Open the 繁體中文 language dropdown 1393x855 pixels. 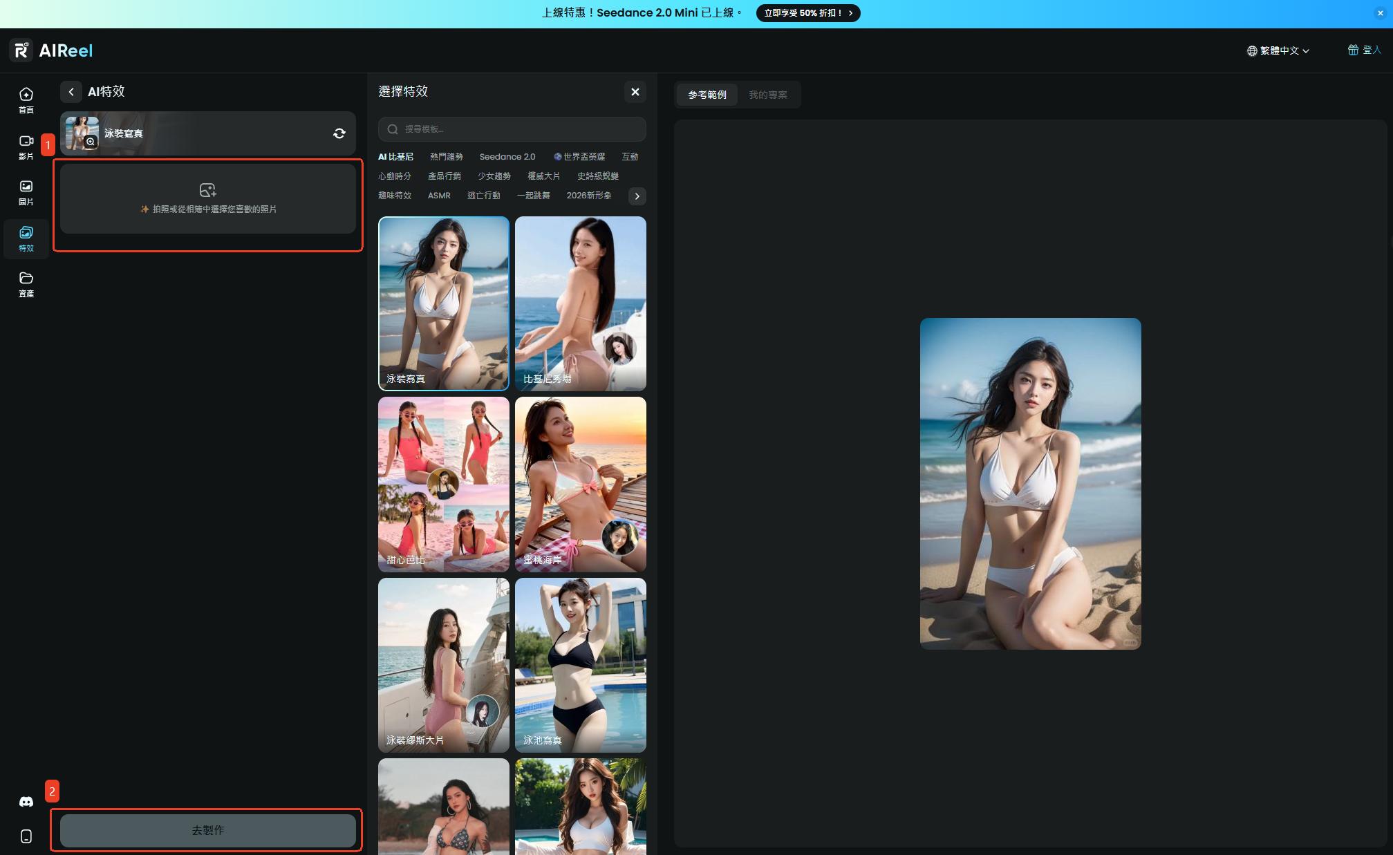coord(1278,50)
